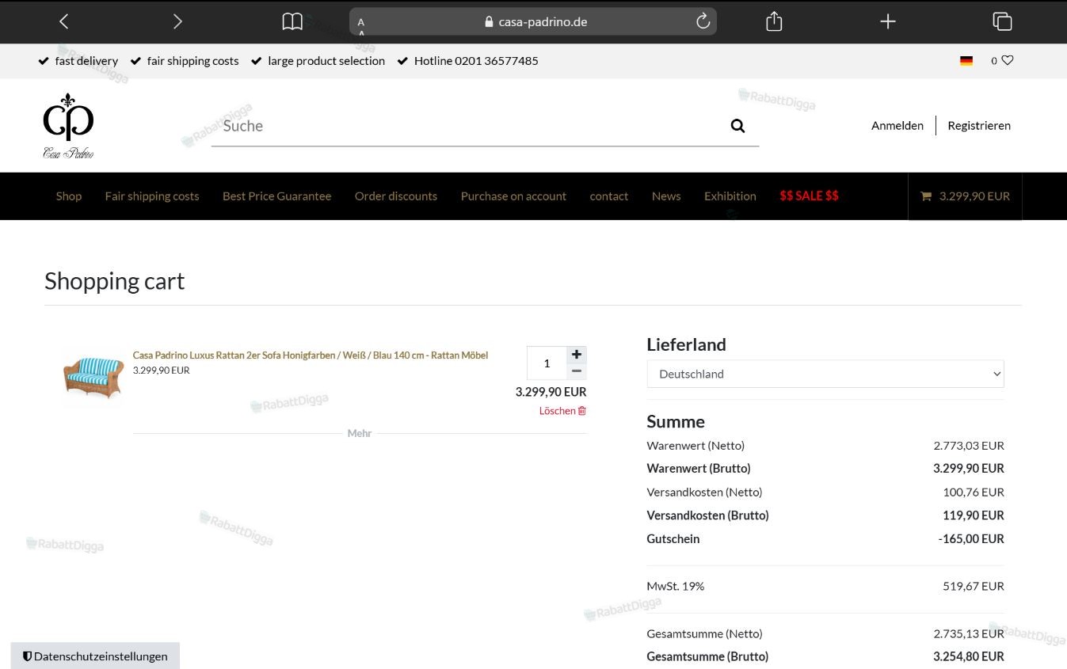Click the rattan sofa product thumbnail
Image resolution: width=1067 pixels, height=669 pixels.
94,375
